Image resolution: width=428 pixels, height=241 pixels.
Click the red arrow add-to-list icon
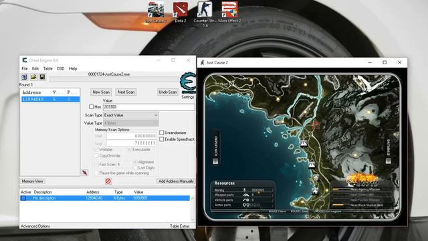click(x=85, y=173)
